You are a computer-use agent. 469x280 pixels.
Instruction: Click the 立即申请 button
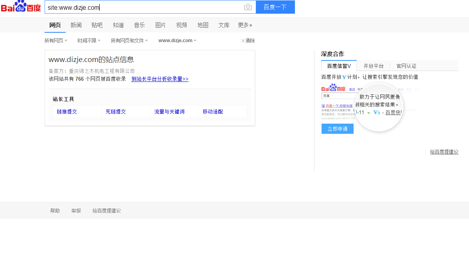337,129
